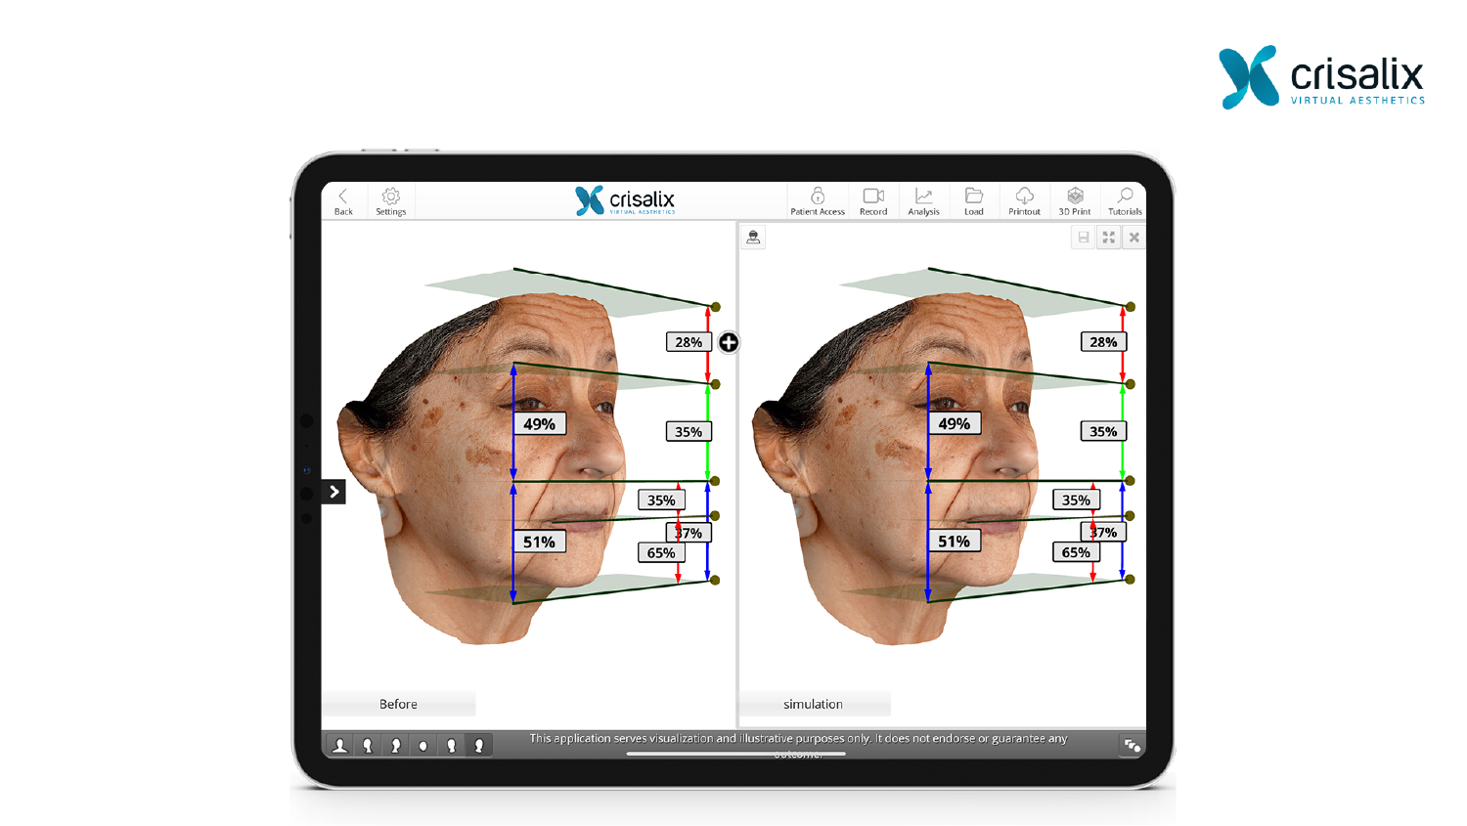
Task: Open Settings gear icon
Action: click(391, 200)
